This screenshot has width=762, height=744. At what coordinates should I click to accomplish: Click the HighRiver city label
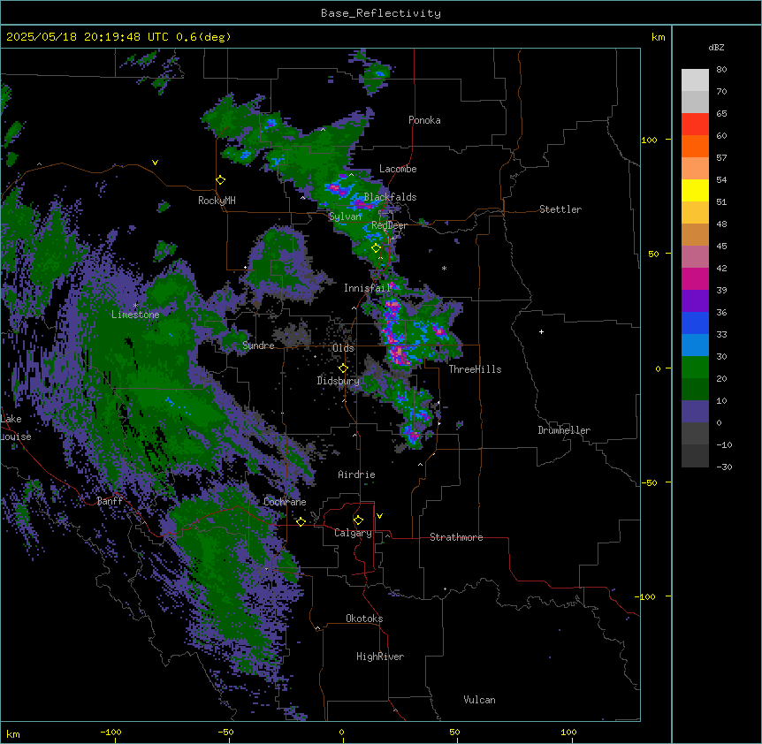(x=380, y=657)
